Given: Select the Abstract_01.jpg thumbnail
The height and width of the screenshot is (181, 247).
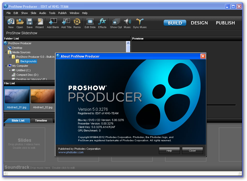Looking at the screenshot, I should 17,98.
